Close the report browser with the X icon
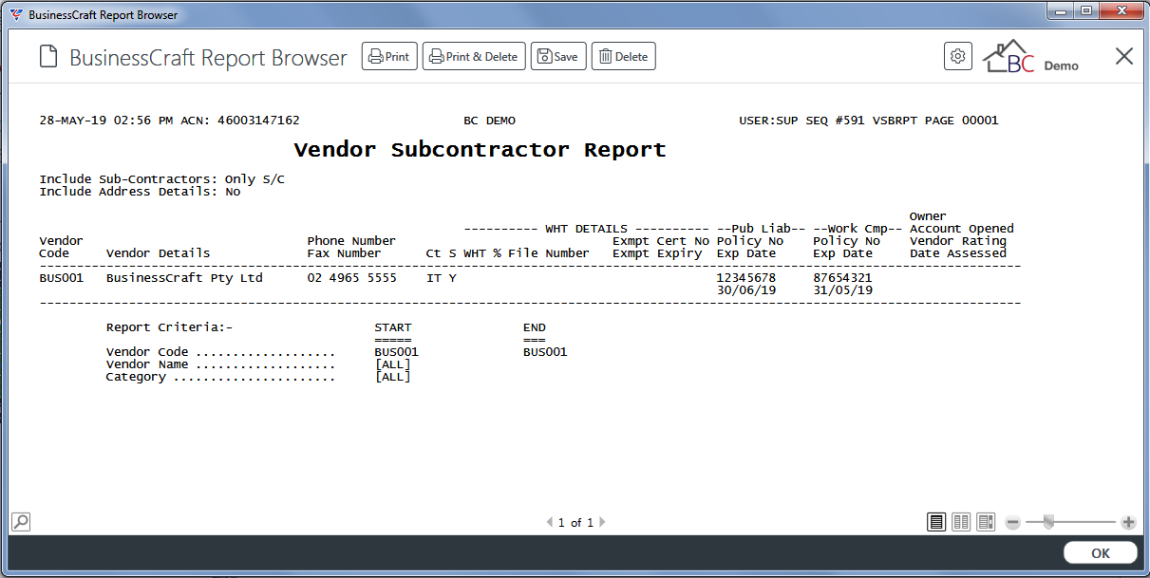 point(1124,56)
